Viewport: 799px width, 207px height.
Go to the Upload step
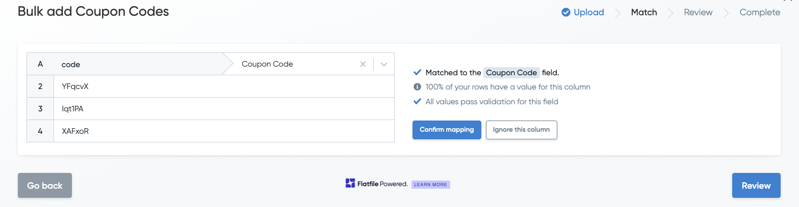(x=588, y=12)
